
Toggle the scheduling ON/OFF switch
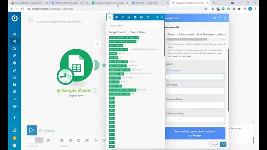click(x=35, y=140)
